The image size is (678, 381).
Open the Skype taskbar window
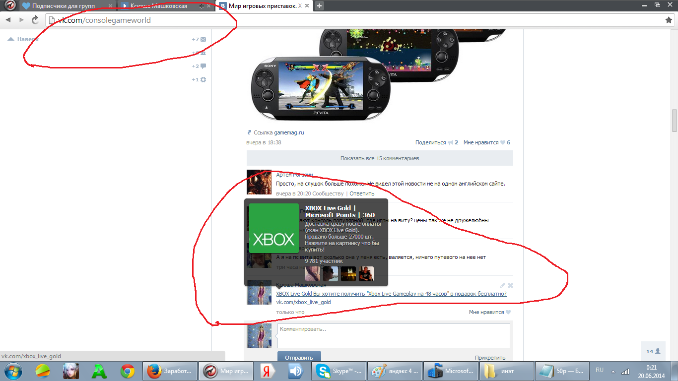click(340, 371)
